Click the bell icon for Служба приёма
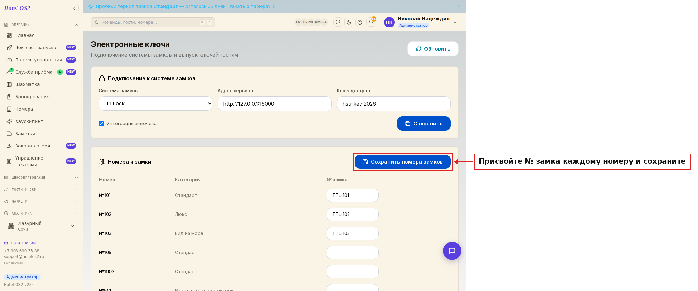This screenshot has height=291, width=698. coord(9,72)
